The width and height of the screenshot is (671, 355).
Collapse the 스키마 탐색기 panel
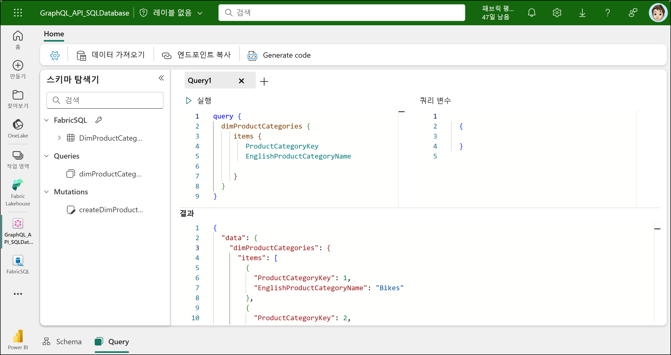click(161, 78)
